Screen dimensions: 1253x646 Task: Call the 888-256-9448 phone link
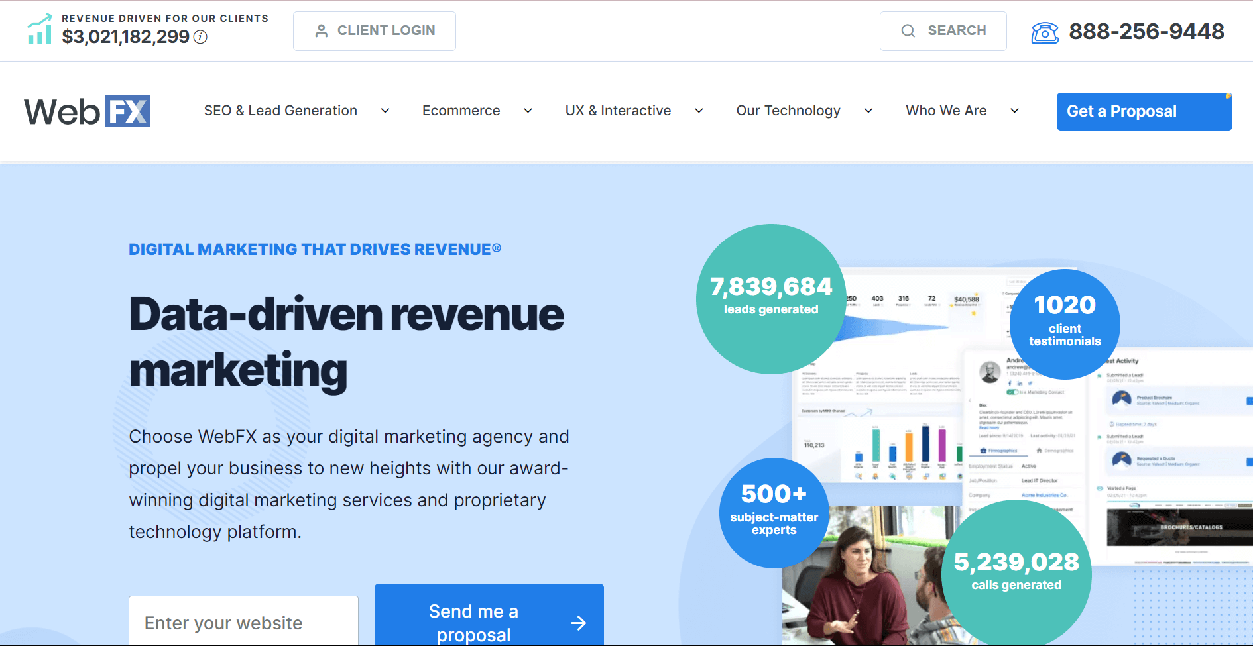click(1146, 31)
